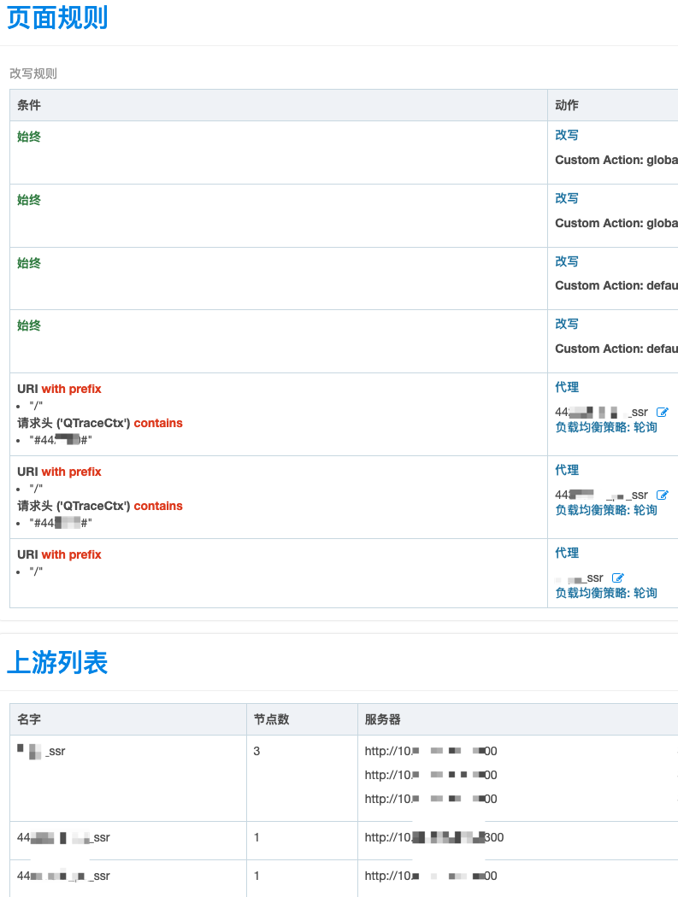Viewport: 678px width, 897px height.
Task: Click 'Custom Action: globa' in the first row
Action: pyautogui.click(x=616, y=161)
